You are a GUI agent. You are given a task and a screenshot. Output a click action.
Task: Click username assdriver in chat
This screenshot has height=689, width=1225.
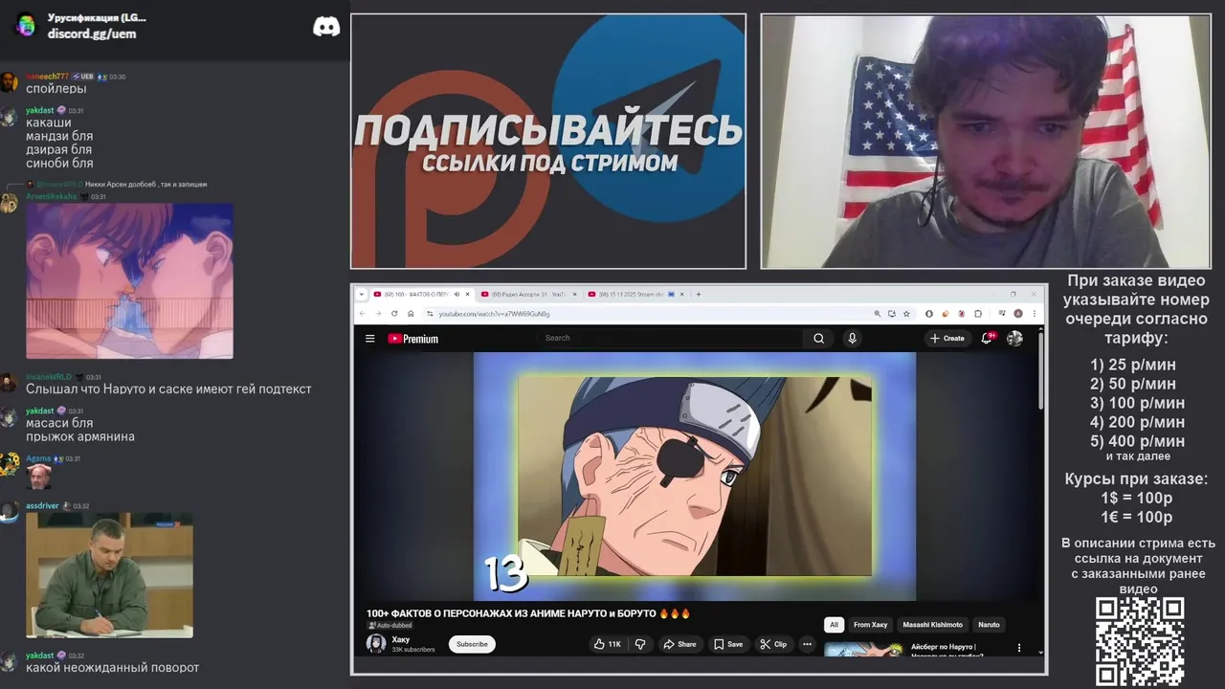click(x=42, y=505)
